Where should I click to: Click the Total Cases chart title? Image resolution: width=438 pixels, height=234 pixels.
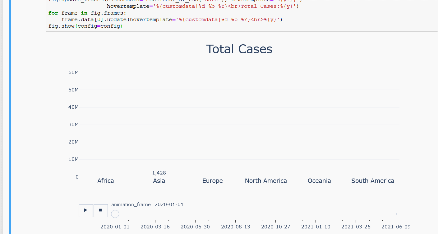pos(239,49)
